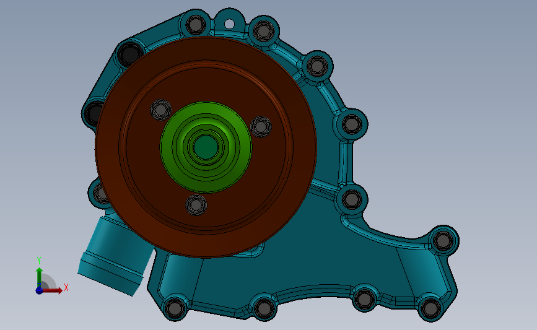537x330 pixels.
Task: Click the green Y axis arrow of the triad
Action: pos(39,278)
